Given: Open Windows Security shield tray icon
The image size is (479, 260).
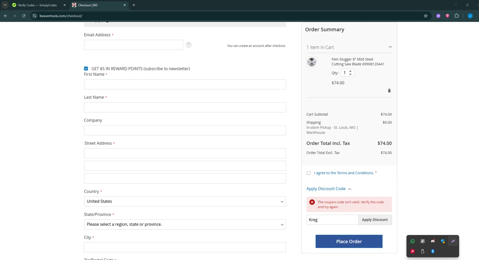Looking at the screenshot, I should (x=443, y=241).
